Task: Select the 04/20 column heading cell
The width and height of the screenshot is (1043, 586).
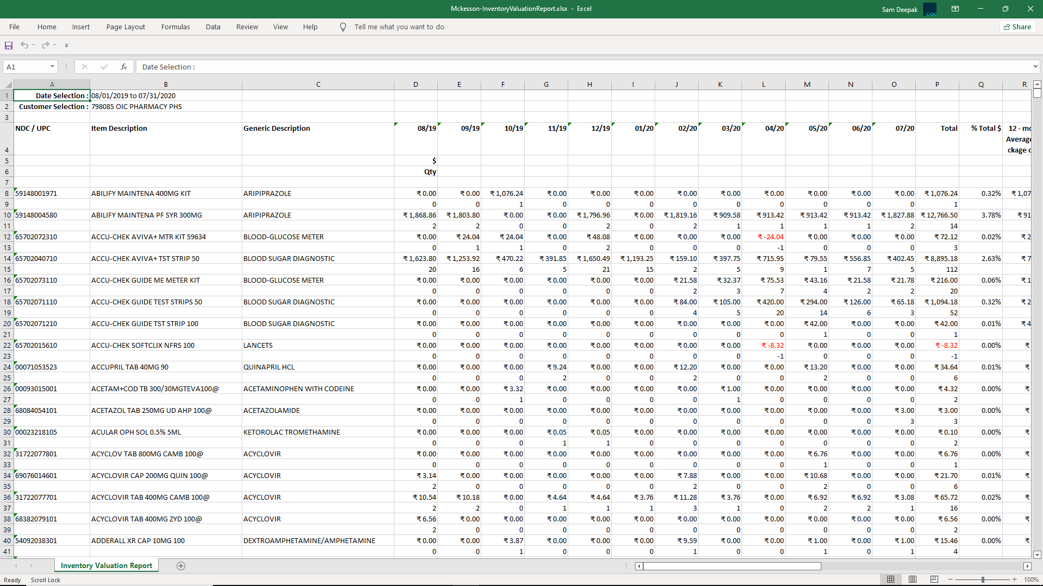Action: (x=763, y=139)
